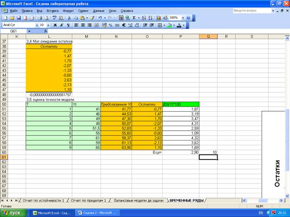The image size is (290, 217).
Task: Open the Формат menu
Action: pyautogui.click(x=68, y=11)
